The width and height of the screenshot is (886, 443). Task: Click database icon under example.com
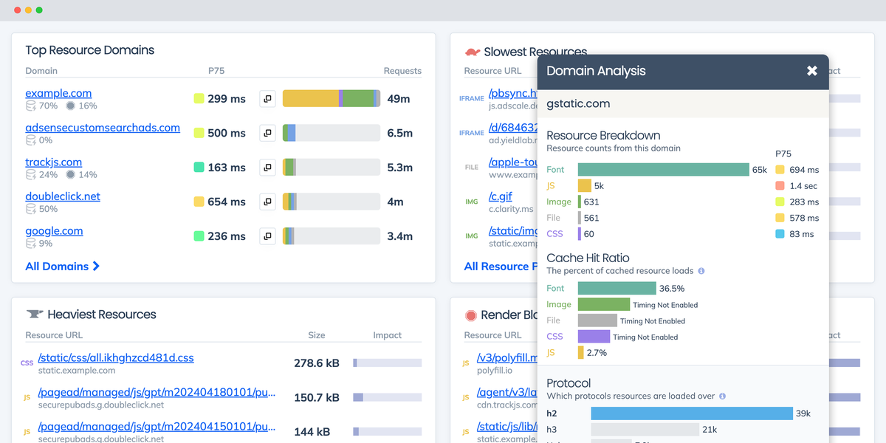31,106
